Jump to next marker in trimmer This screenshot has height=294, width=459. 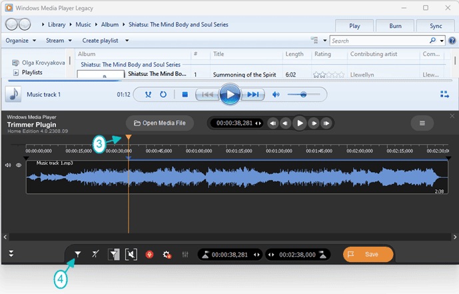[326, 123]
